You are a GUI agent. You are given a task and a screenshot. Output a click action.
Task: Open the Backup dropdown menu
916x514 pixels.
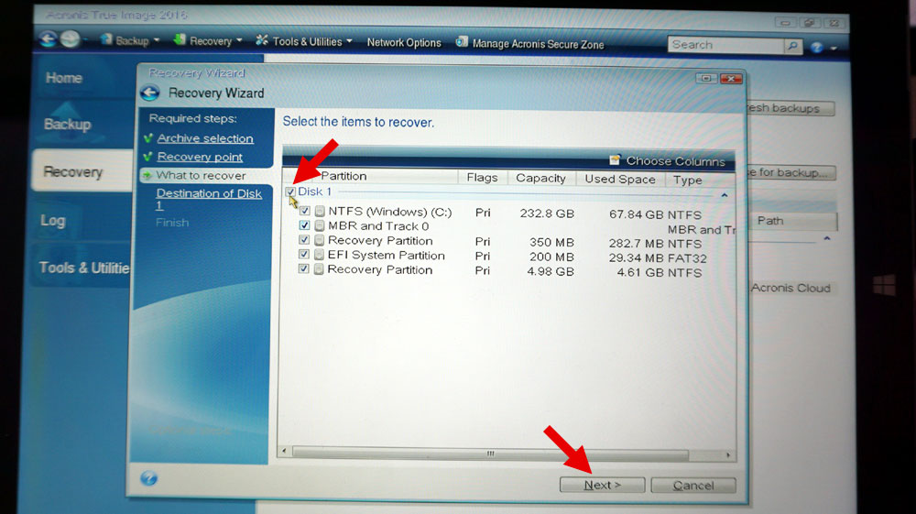click(130, 40)
